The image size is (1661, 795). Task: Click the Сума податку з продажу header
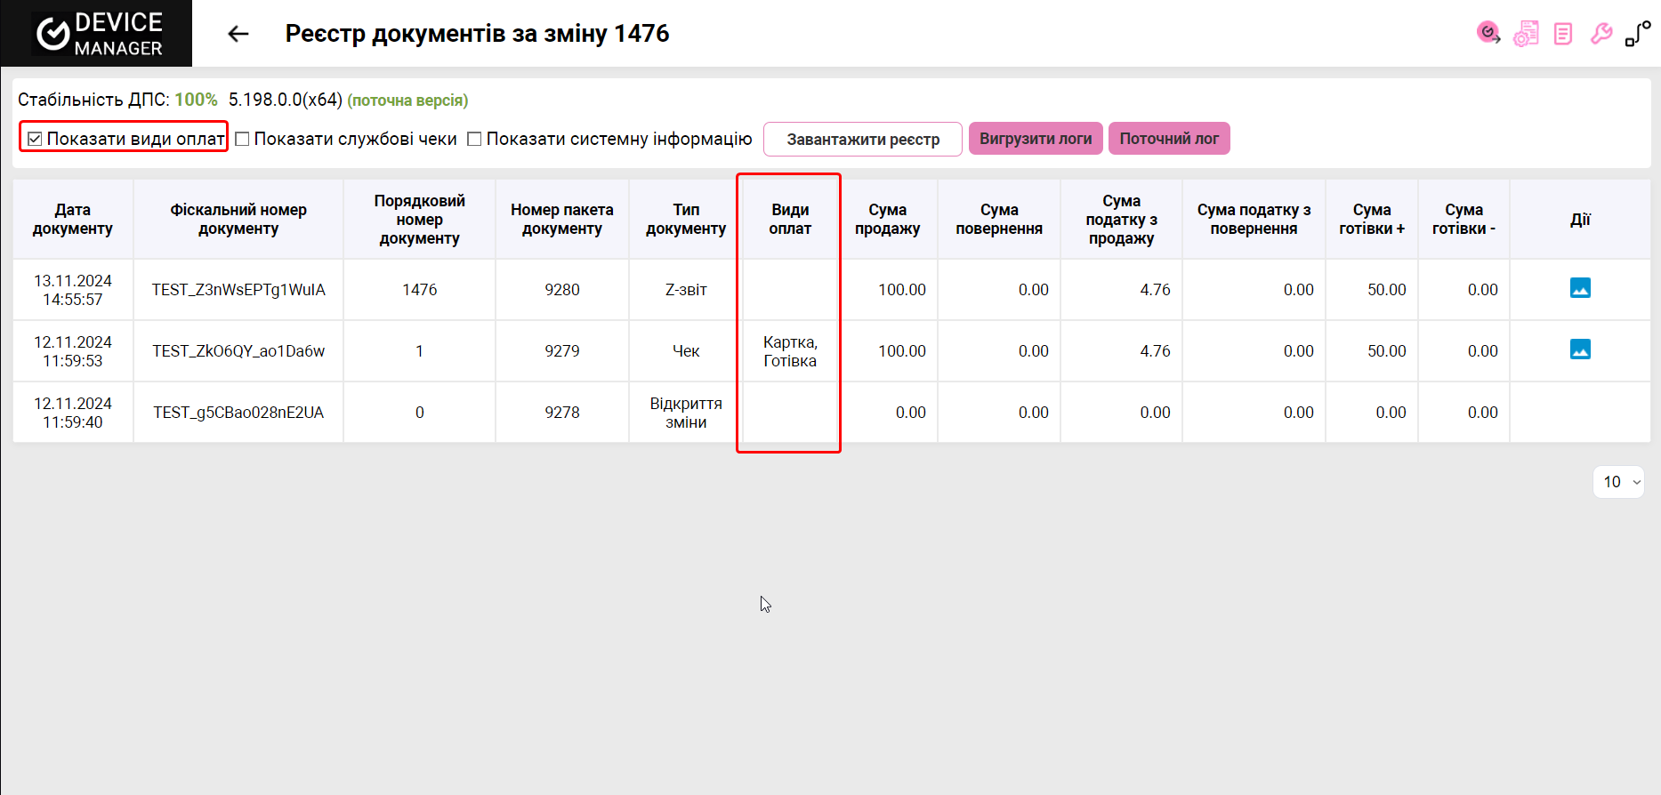coord(1122,220)
